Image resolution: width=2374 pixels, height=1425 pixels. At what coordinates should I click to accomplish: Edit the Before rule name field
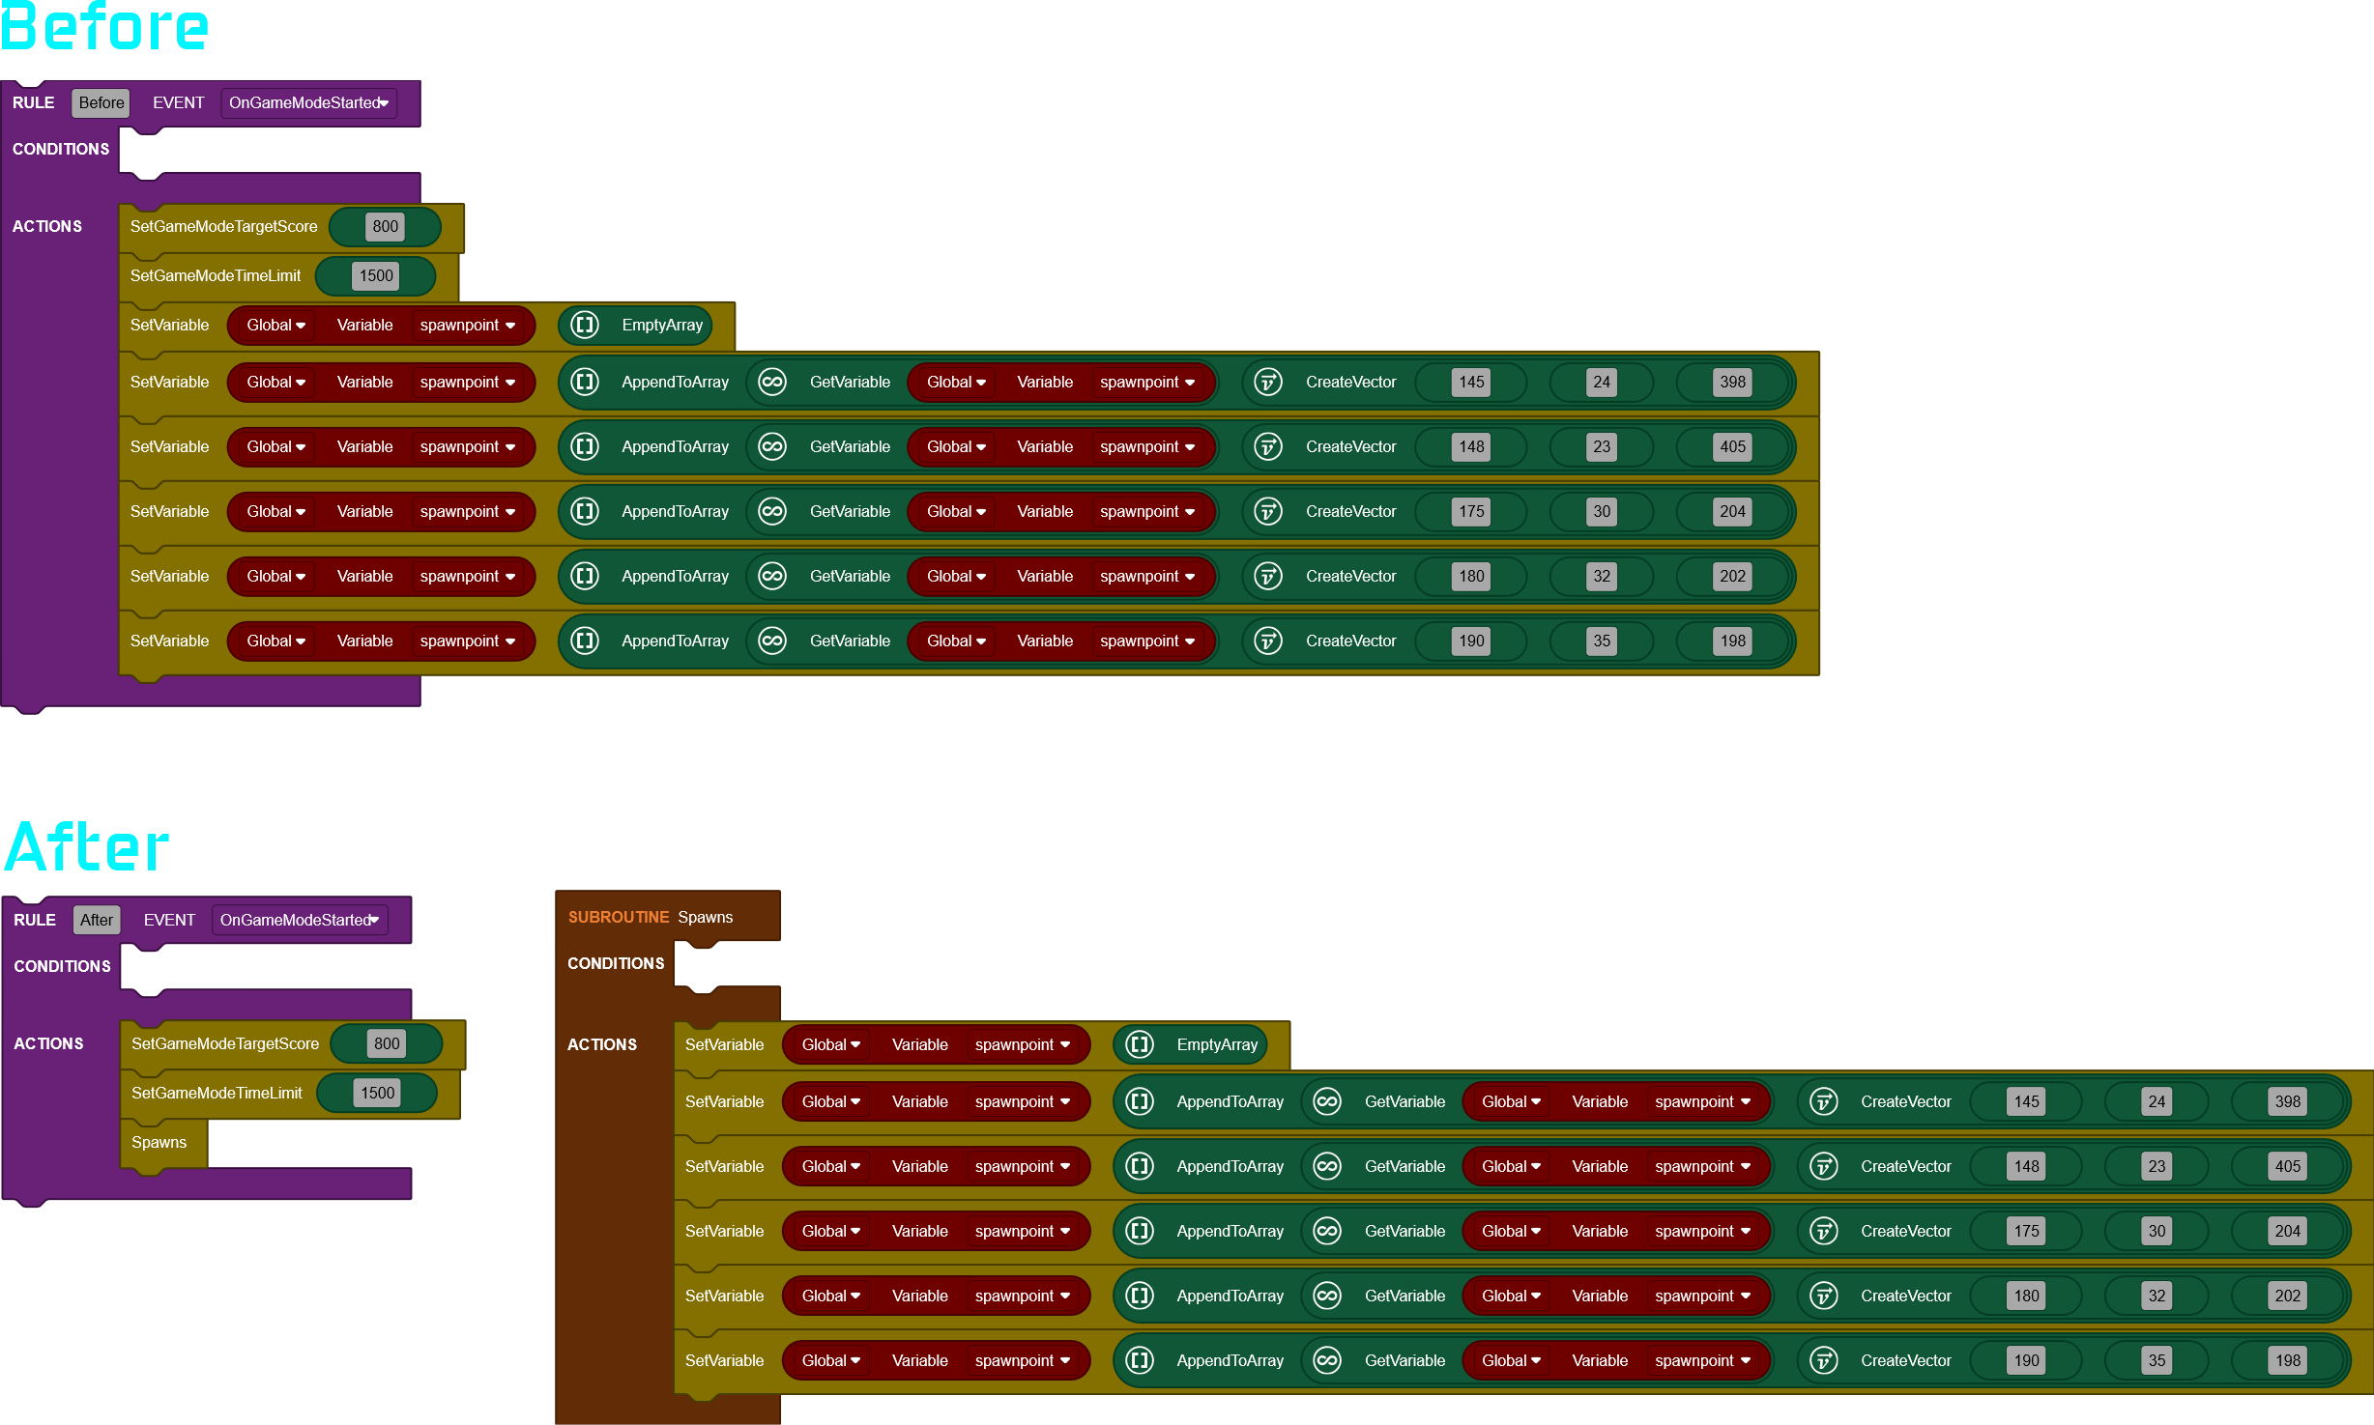(x=101, y=102)
